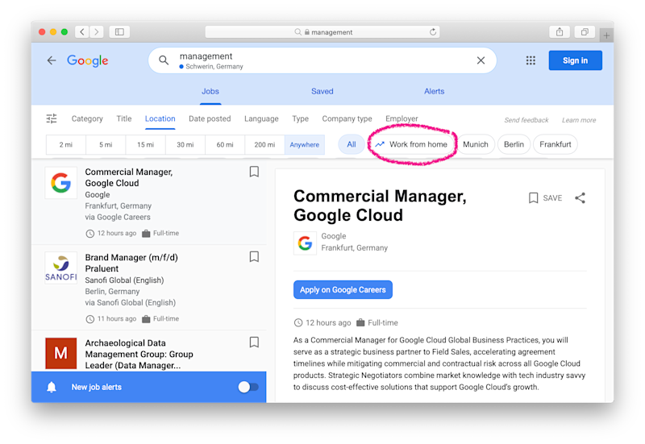Select the Anywhere distance option
This screenshot has width=645, height=444.
pos(305,145)
